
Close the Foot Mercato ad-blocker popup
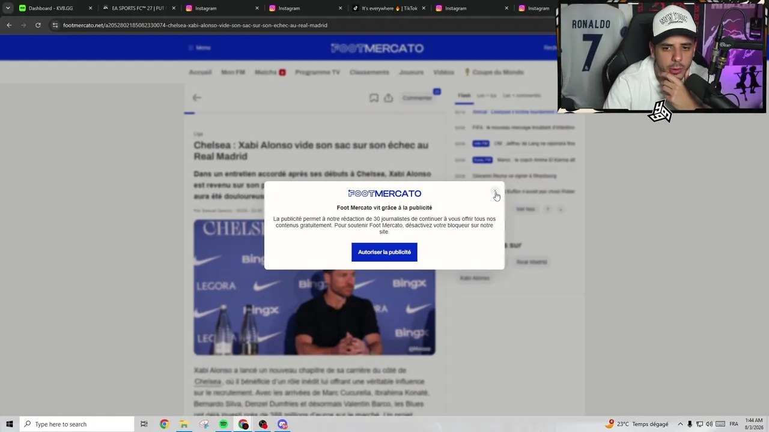[495, 192]
